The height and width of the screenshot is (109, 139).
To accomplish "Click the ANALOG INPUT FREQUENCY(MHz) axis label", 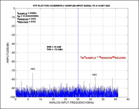I will pyautogui.click(x=72, y=103).
